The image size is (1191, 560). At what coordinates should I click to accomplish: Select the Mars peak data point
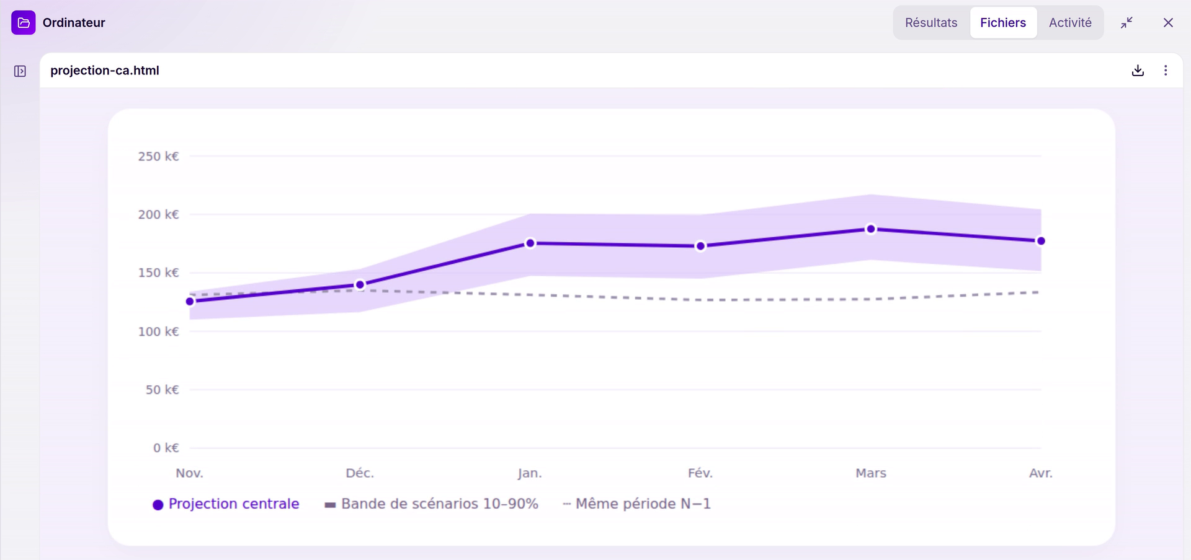tap(871, 229)
